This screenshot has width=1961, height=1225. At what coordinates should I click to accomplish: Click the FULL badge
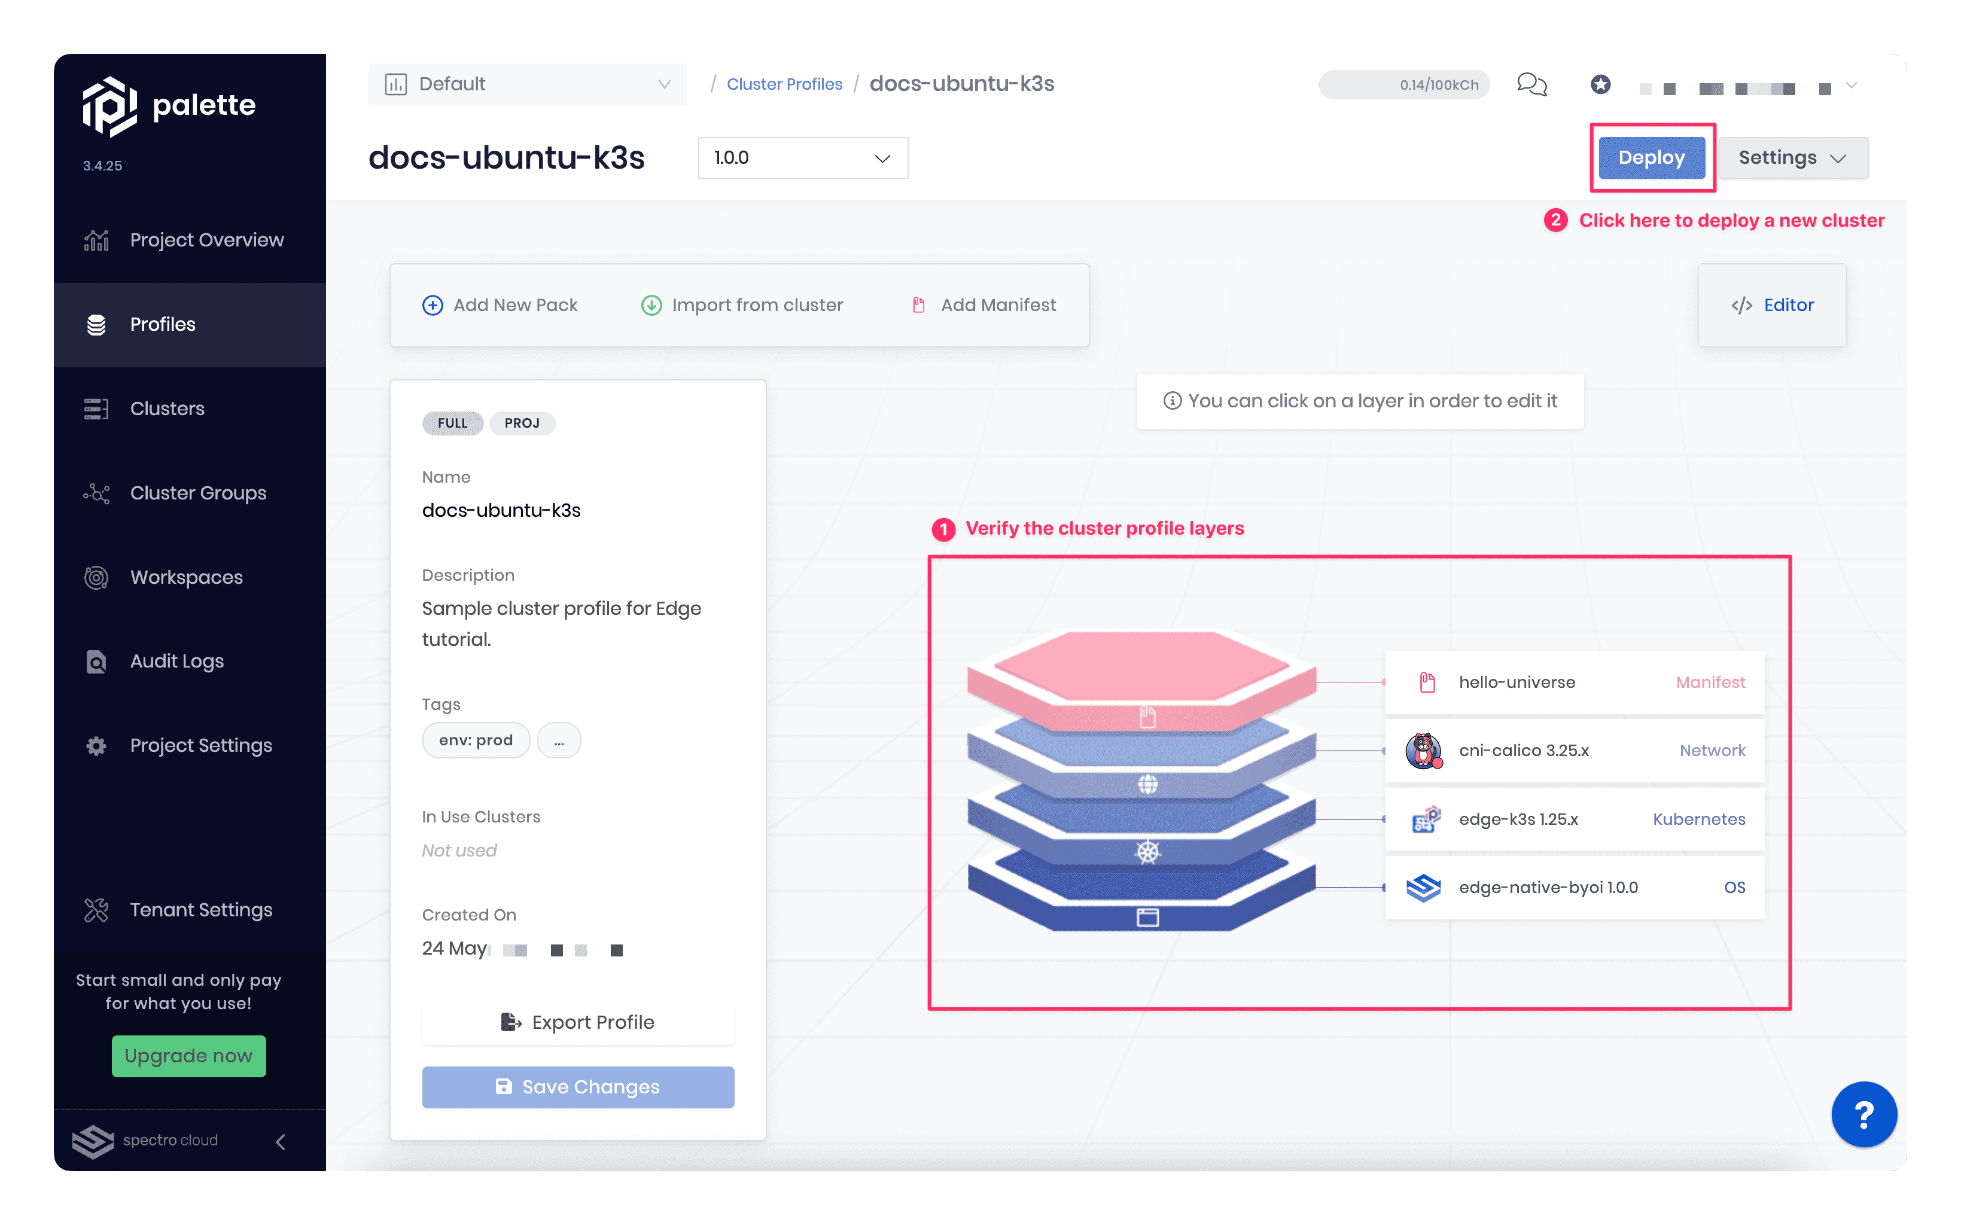tap(452, 423)
